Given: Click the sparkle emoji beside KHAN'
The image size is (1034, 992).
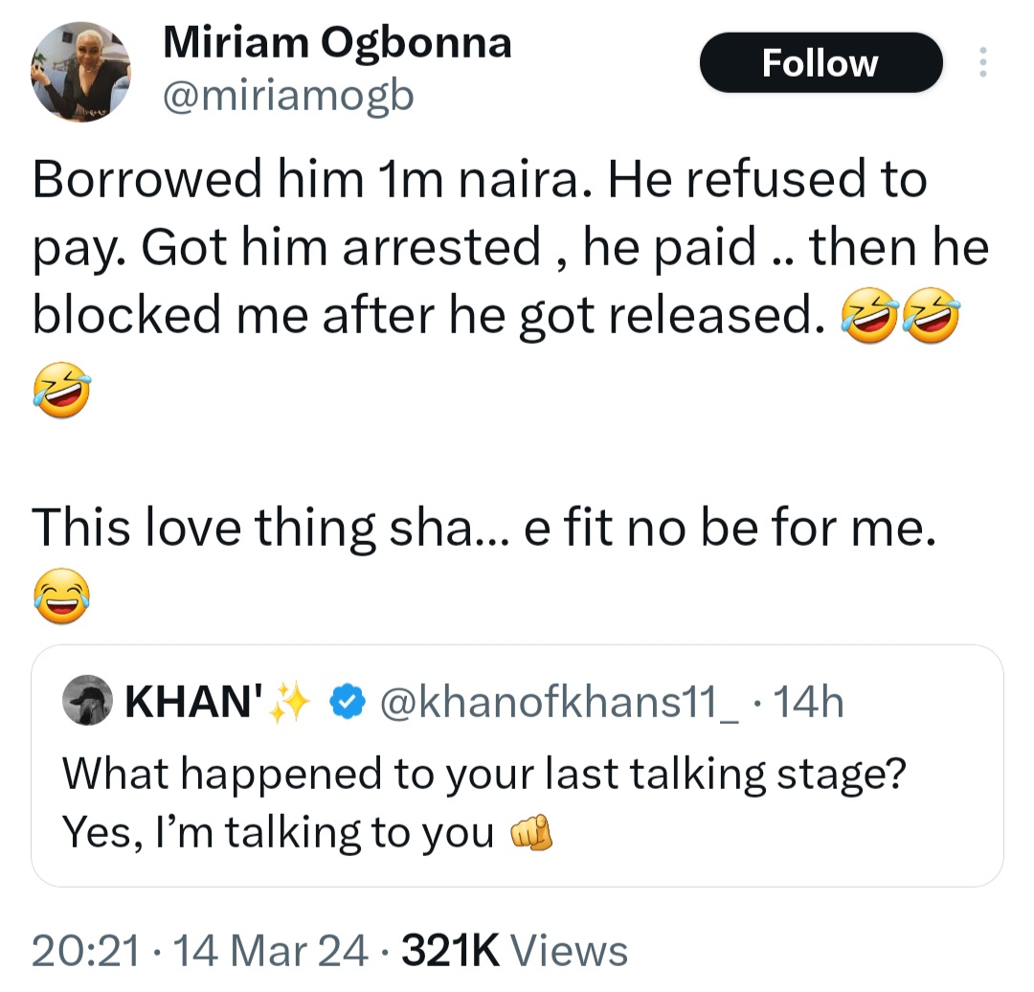Looking at the screenshot, I should [291, 699].
